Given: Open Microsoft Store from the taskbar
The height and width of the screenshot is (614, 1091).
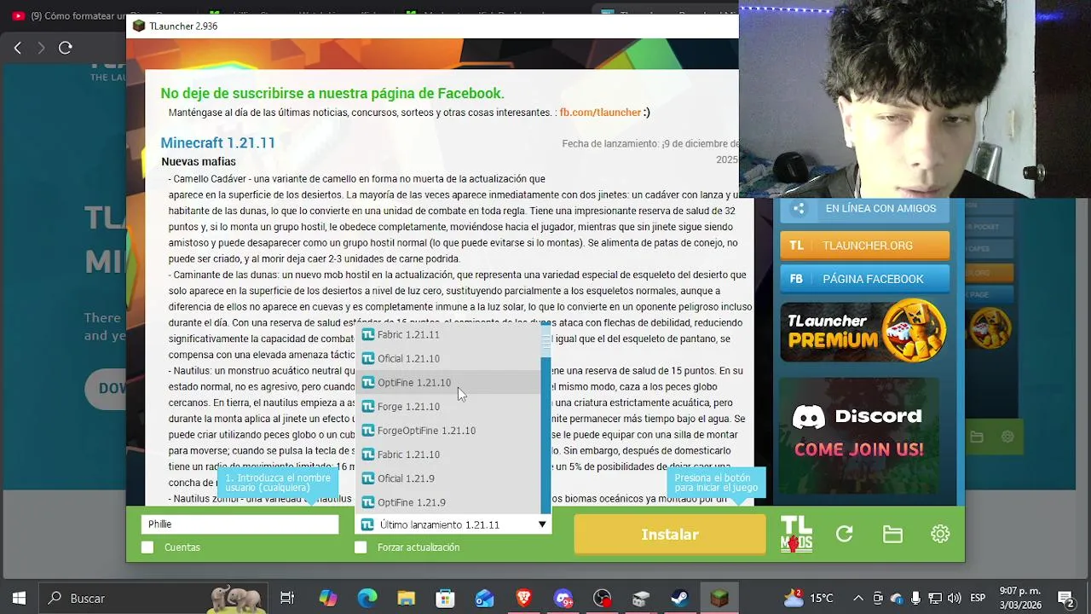Looking at the screenshot, I should (445, 599).
